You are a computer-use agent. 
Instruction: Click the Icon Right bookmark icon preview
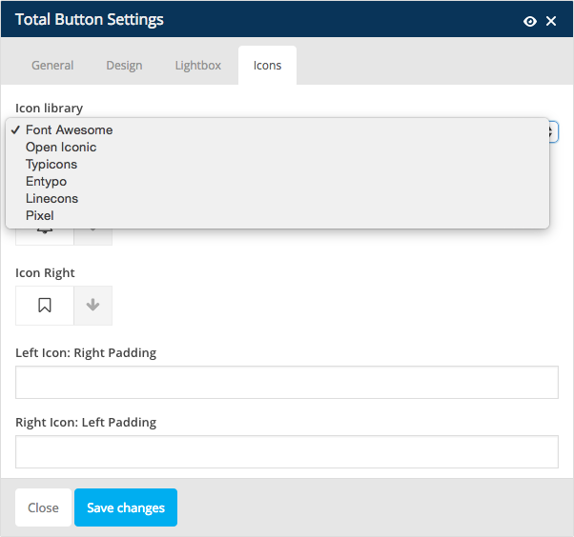[x=45, y=306]
